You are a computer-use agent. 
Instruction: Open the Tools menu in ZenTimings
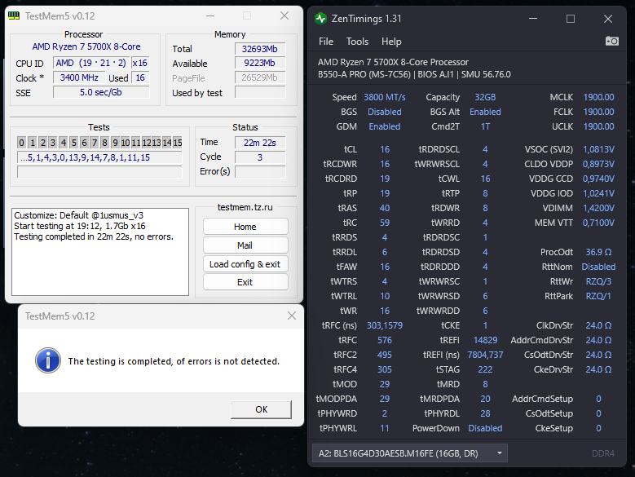pyautogui.click(x=357, y=42)
